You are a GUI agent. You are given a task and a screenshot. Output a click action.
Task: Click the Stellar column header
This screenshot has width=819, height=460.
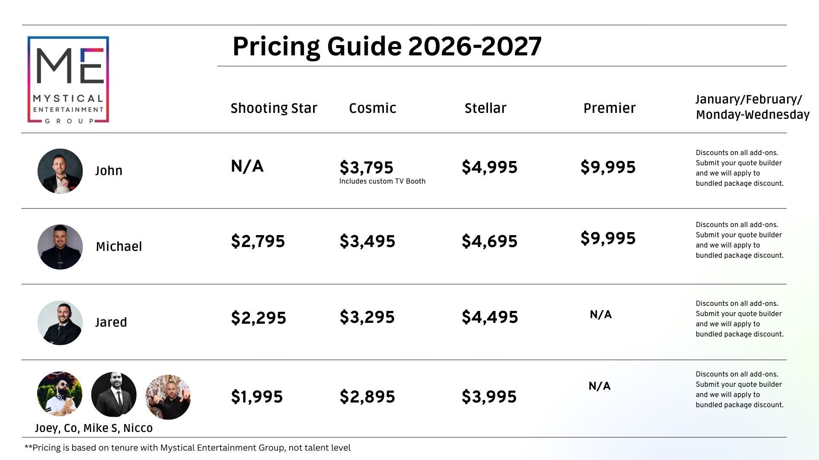pos(485,108)
